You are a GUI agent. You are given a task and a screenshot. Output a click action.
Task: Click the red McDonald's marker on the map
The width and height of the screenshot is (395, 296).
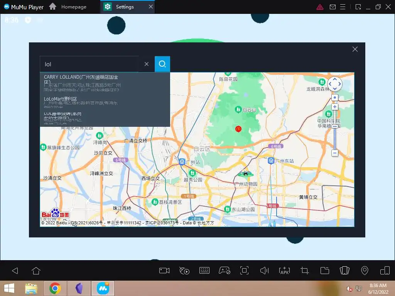pyautogui.click(x=238, y=129)
